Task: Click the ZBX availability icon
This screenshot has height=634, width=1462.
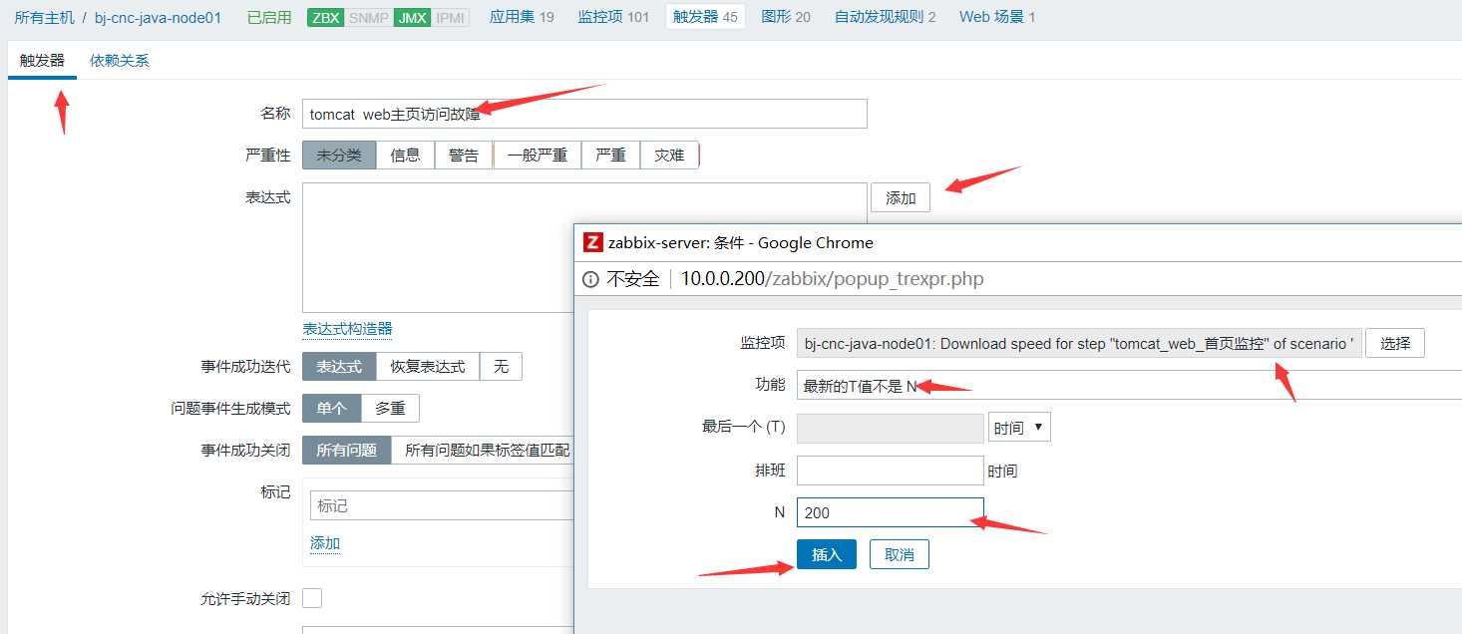Action: click(x=326, y=17)
